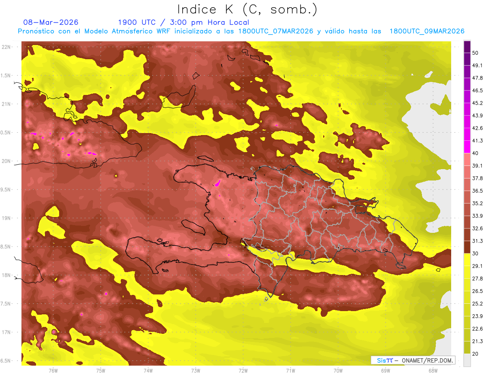Image resolution: width=486 pixels, height=376 pixels.
Task: Click the latitude label "22N"
Action: (x=7, y=47)
